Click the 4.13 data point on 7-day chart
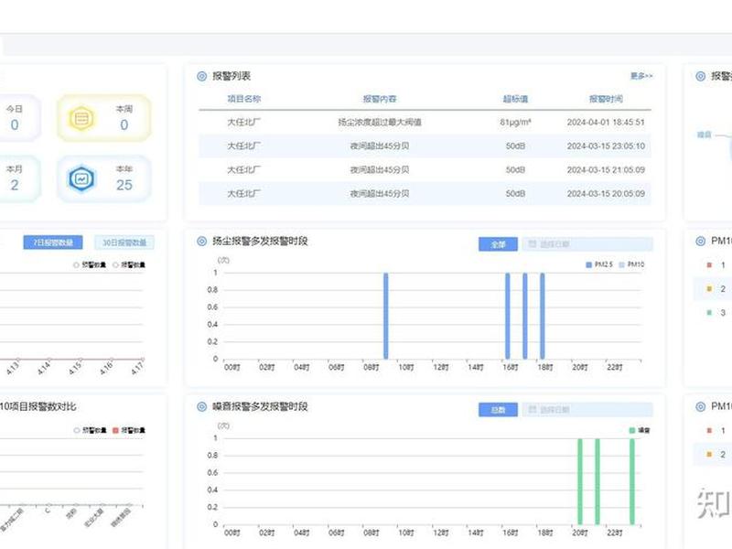Image resolution: width=732 pixels, height=549 pixels. (17, 359)
